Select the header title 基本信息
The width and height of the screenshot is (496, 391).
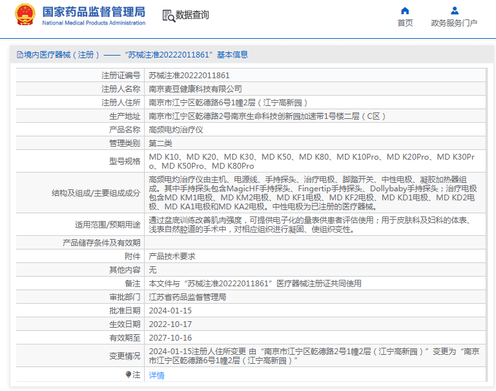point(232,55)
